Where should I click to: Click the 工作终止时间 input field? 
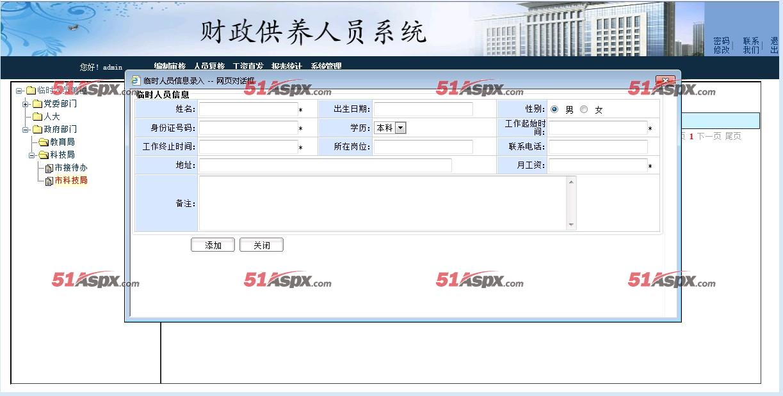pyautogui.click(x=248, y=147)
